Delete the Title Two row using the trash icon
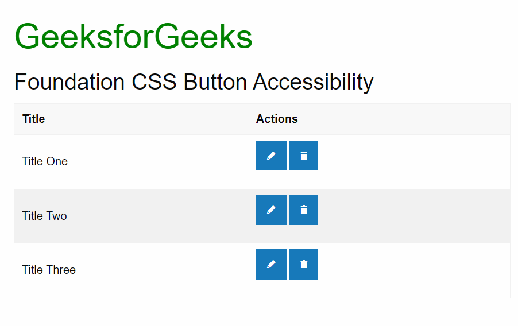The width and height of the screenshot is (518, 326). (x=304, y=210)
